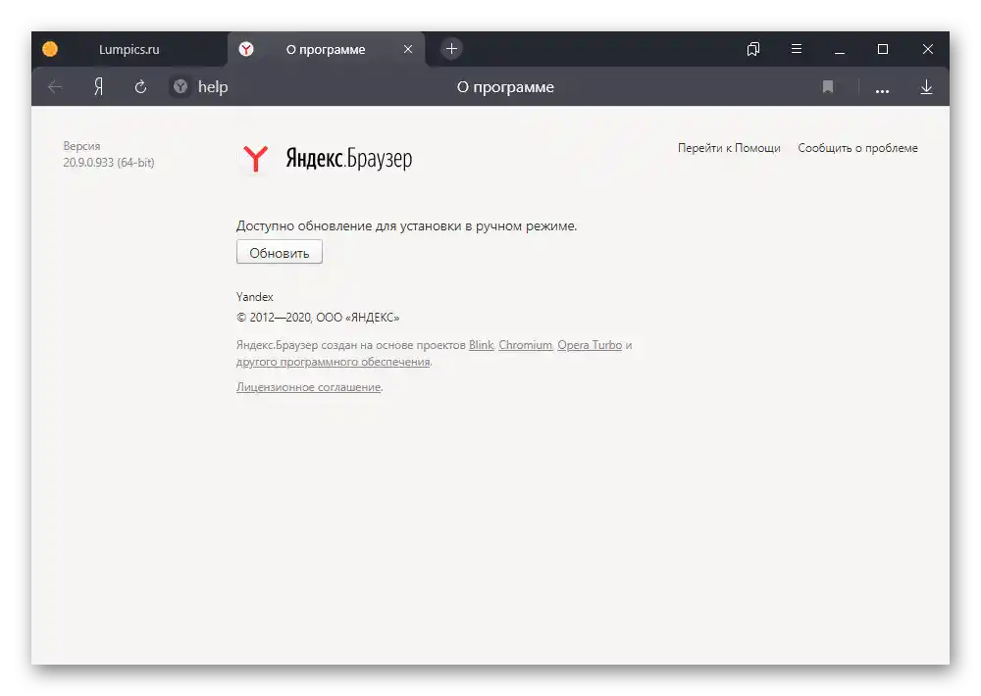
Task: Maximize the browser window
Action: pyautogui.click(x=883, y=49)
